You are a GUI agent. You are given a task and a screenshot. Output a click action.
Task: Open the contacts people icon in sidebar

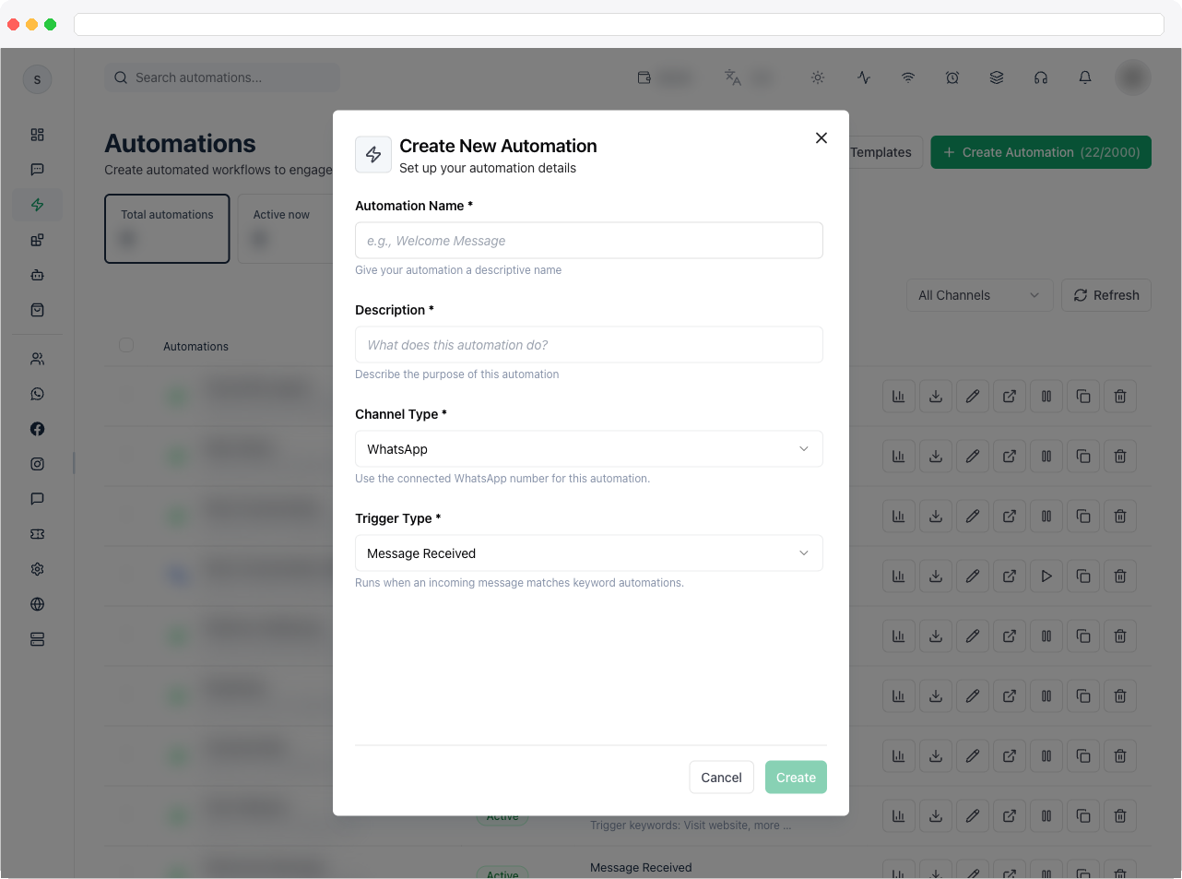point(37,359)
